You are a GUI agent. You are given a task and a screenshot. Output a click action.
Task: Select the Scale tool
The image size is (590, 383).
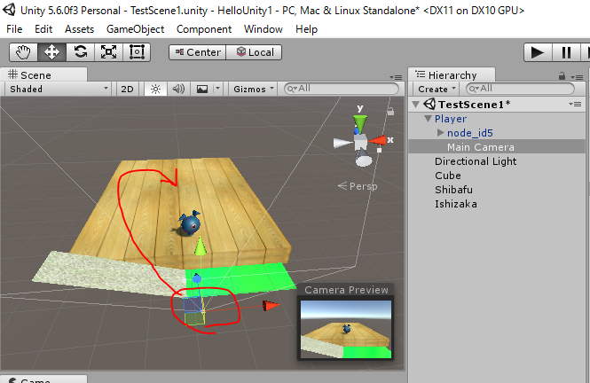coord(108,52)
